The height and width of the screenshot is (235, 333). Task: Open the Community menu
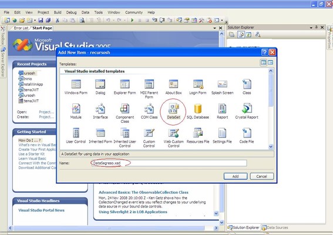pos(134,12)
